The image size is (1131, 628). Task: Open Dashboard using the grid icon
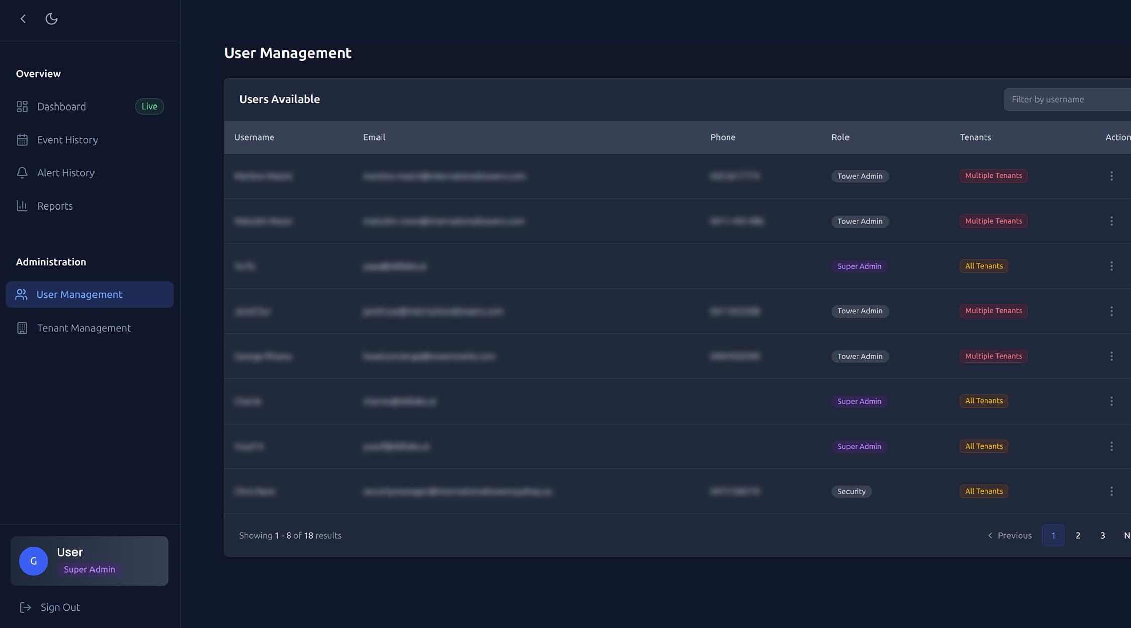point(22,106)
